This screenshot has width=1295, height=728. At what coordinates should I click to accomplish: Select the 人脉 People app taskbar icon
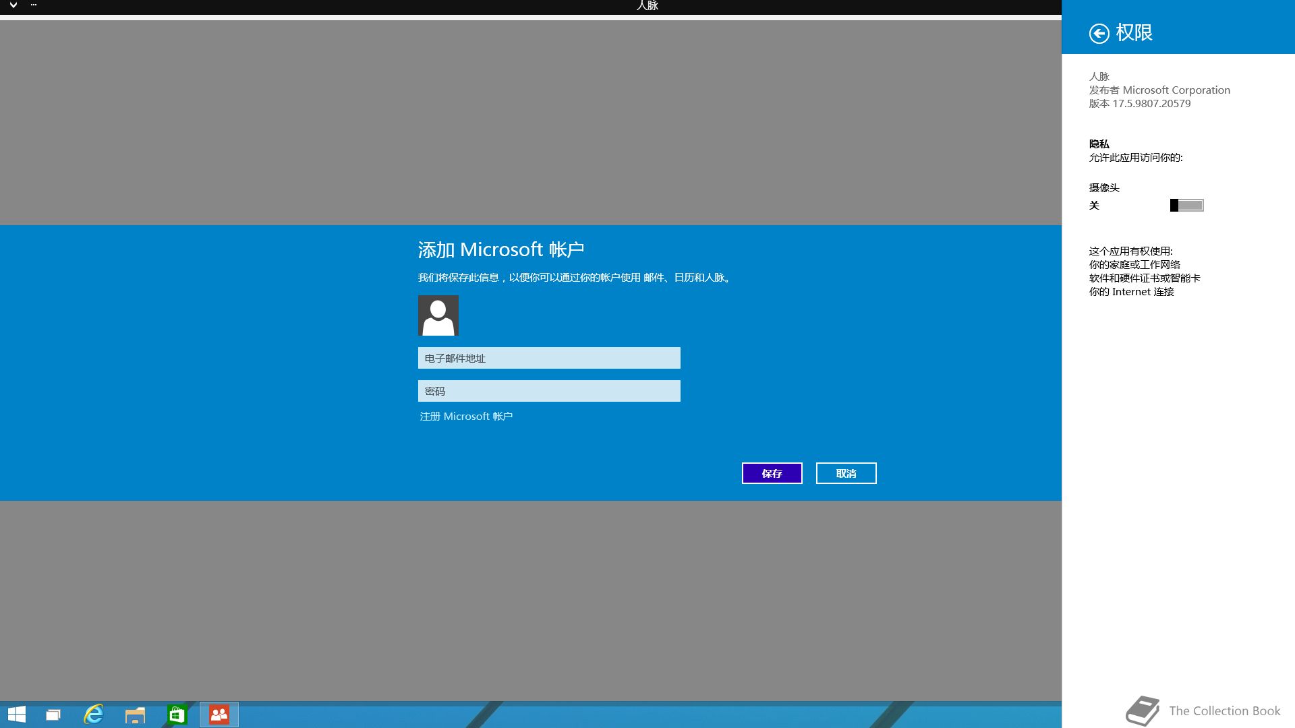[x=219, y=715]
